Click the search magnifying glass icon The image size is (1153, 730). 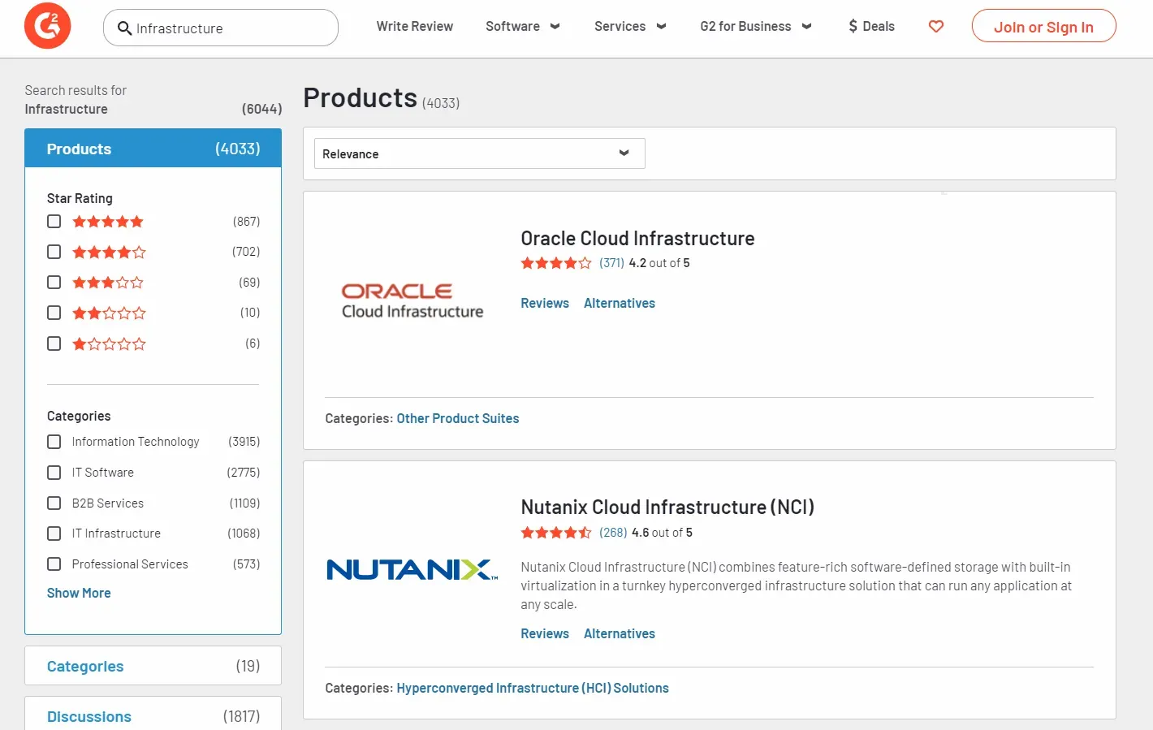pyautogui.click(x=124, y=28)
